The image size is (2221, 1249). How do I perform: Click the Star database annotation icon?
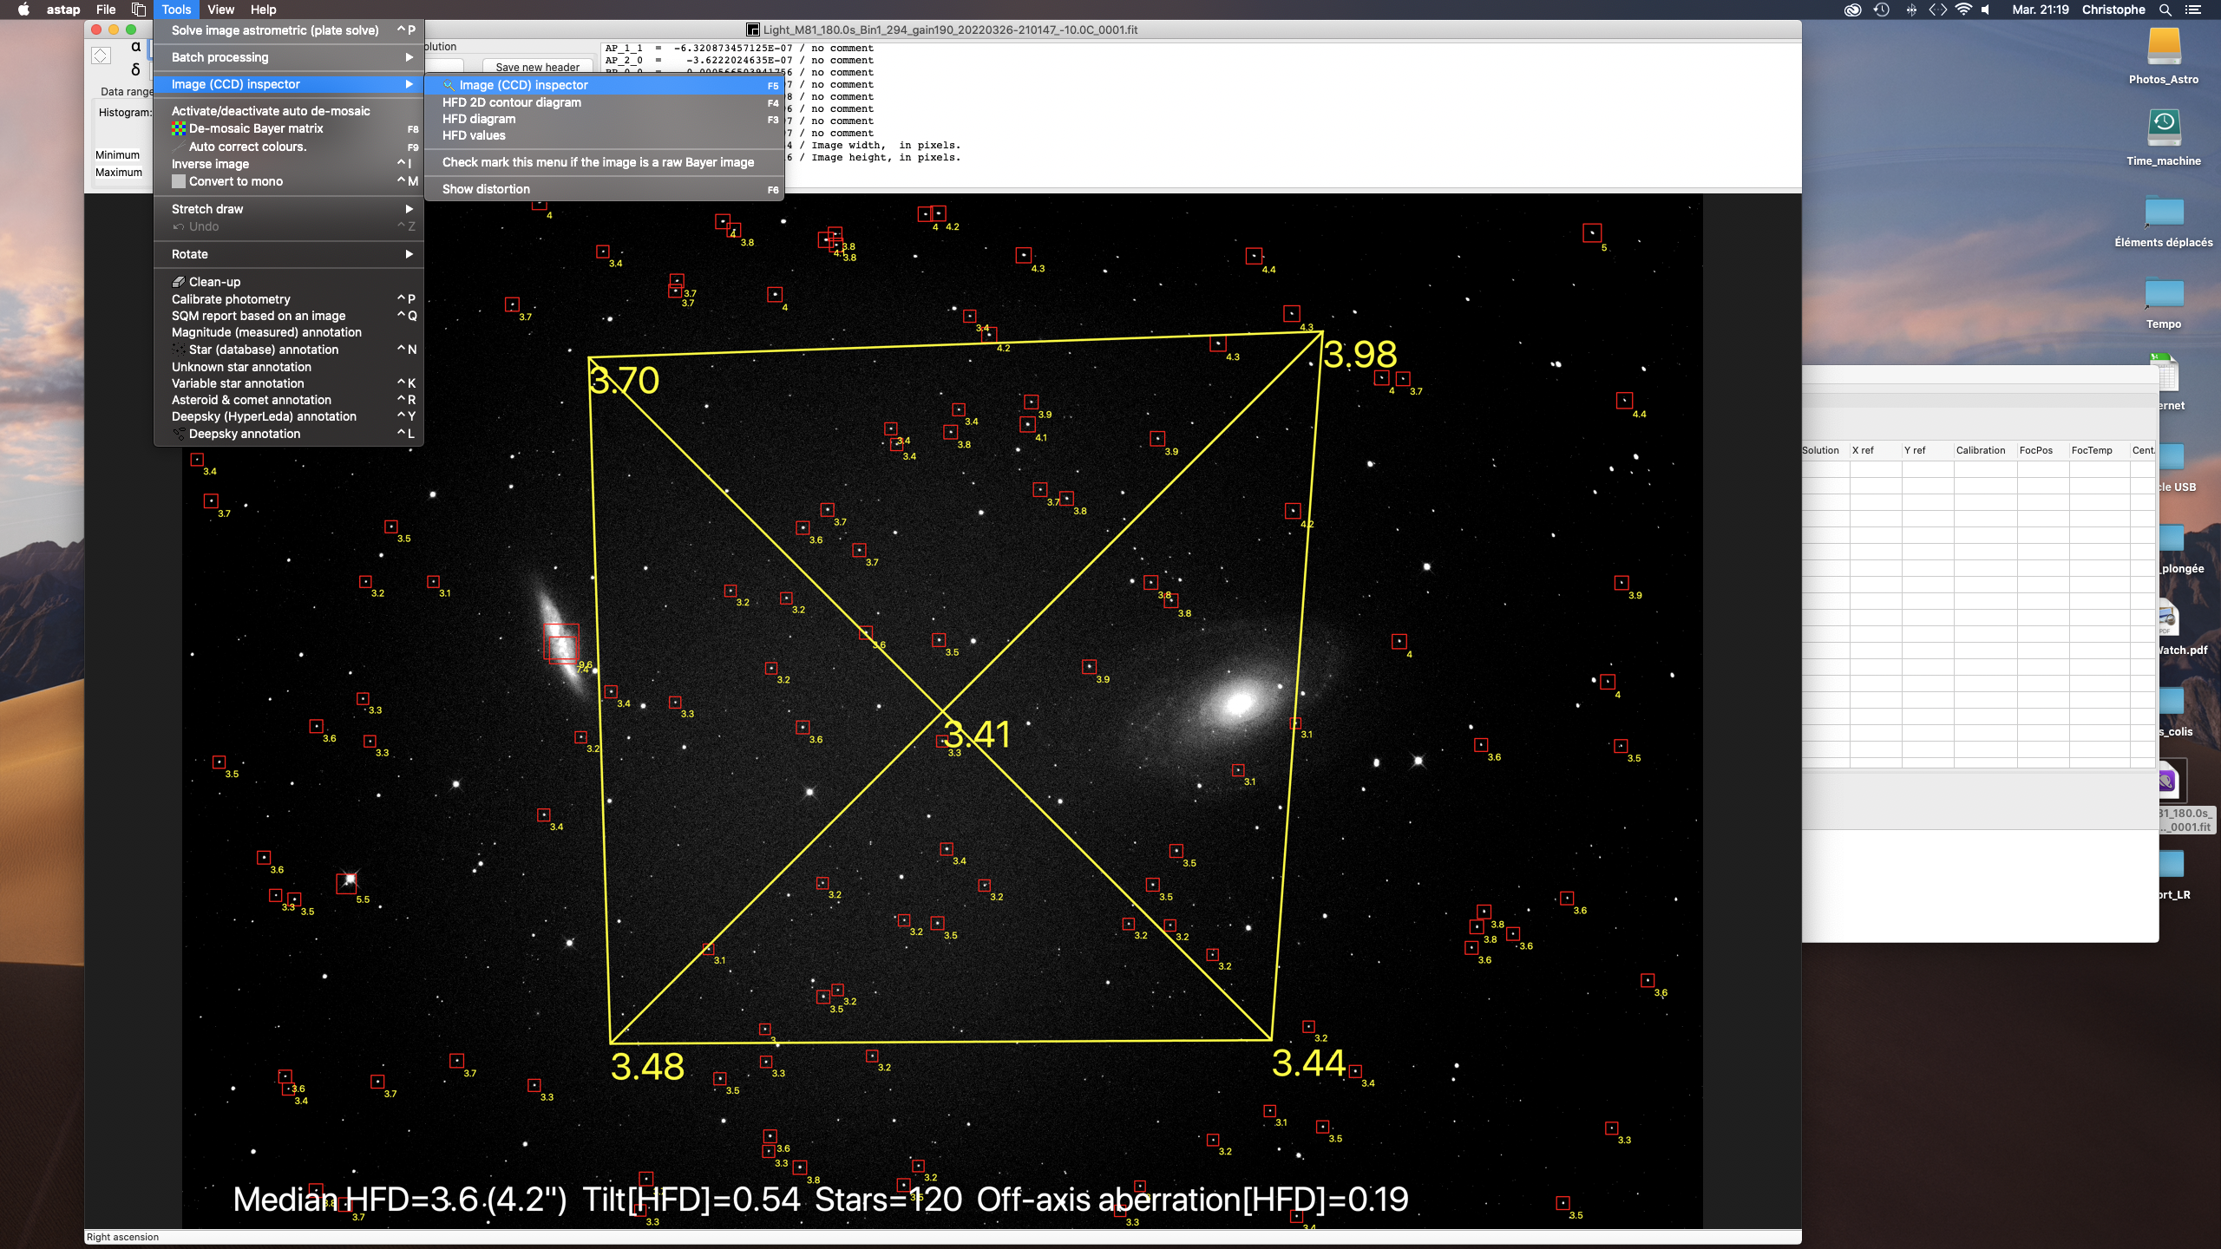pos(179,350)
